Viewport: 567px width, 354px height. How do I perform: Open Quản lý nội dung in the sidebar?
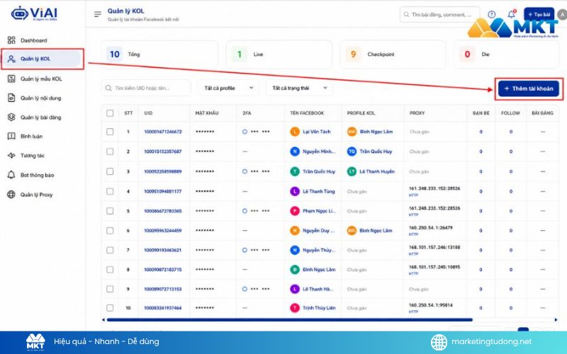(x=41, y=98)
